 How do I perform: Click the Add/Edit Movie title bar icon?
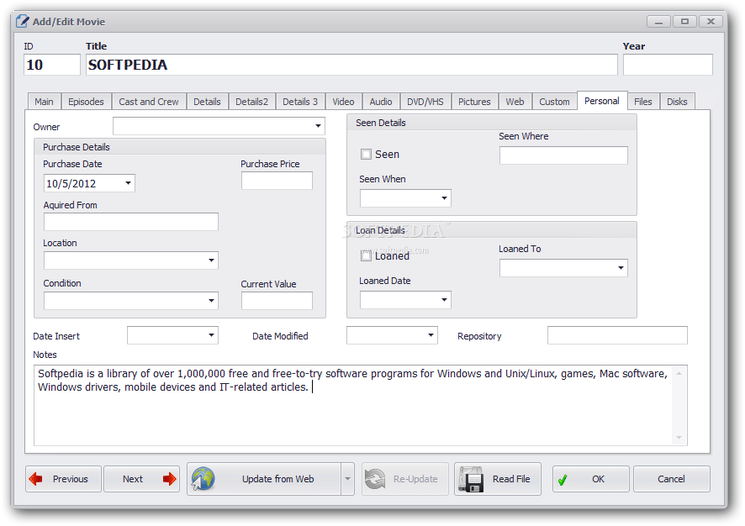(22, 21)
